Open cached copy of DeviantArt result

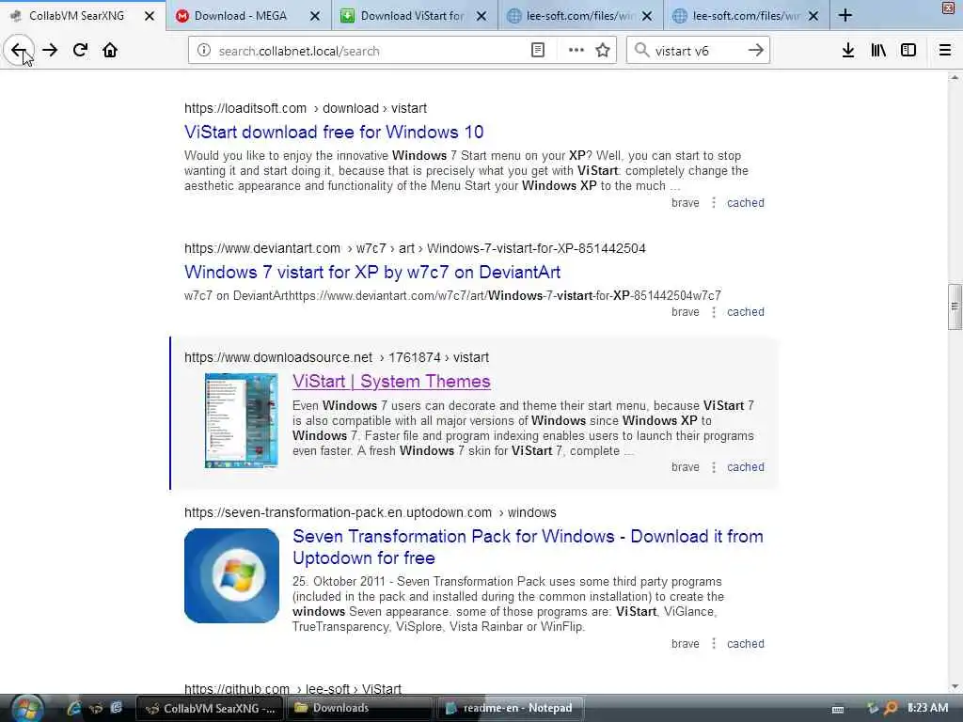tap(746, 312)
